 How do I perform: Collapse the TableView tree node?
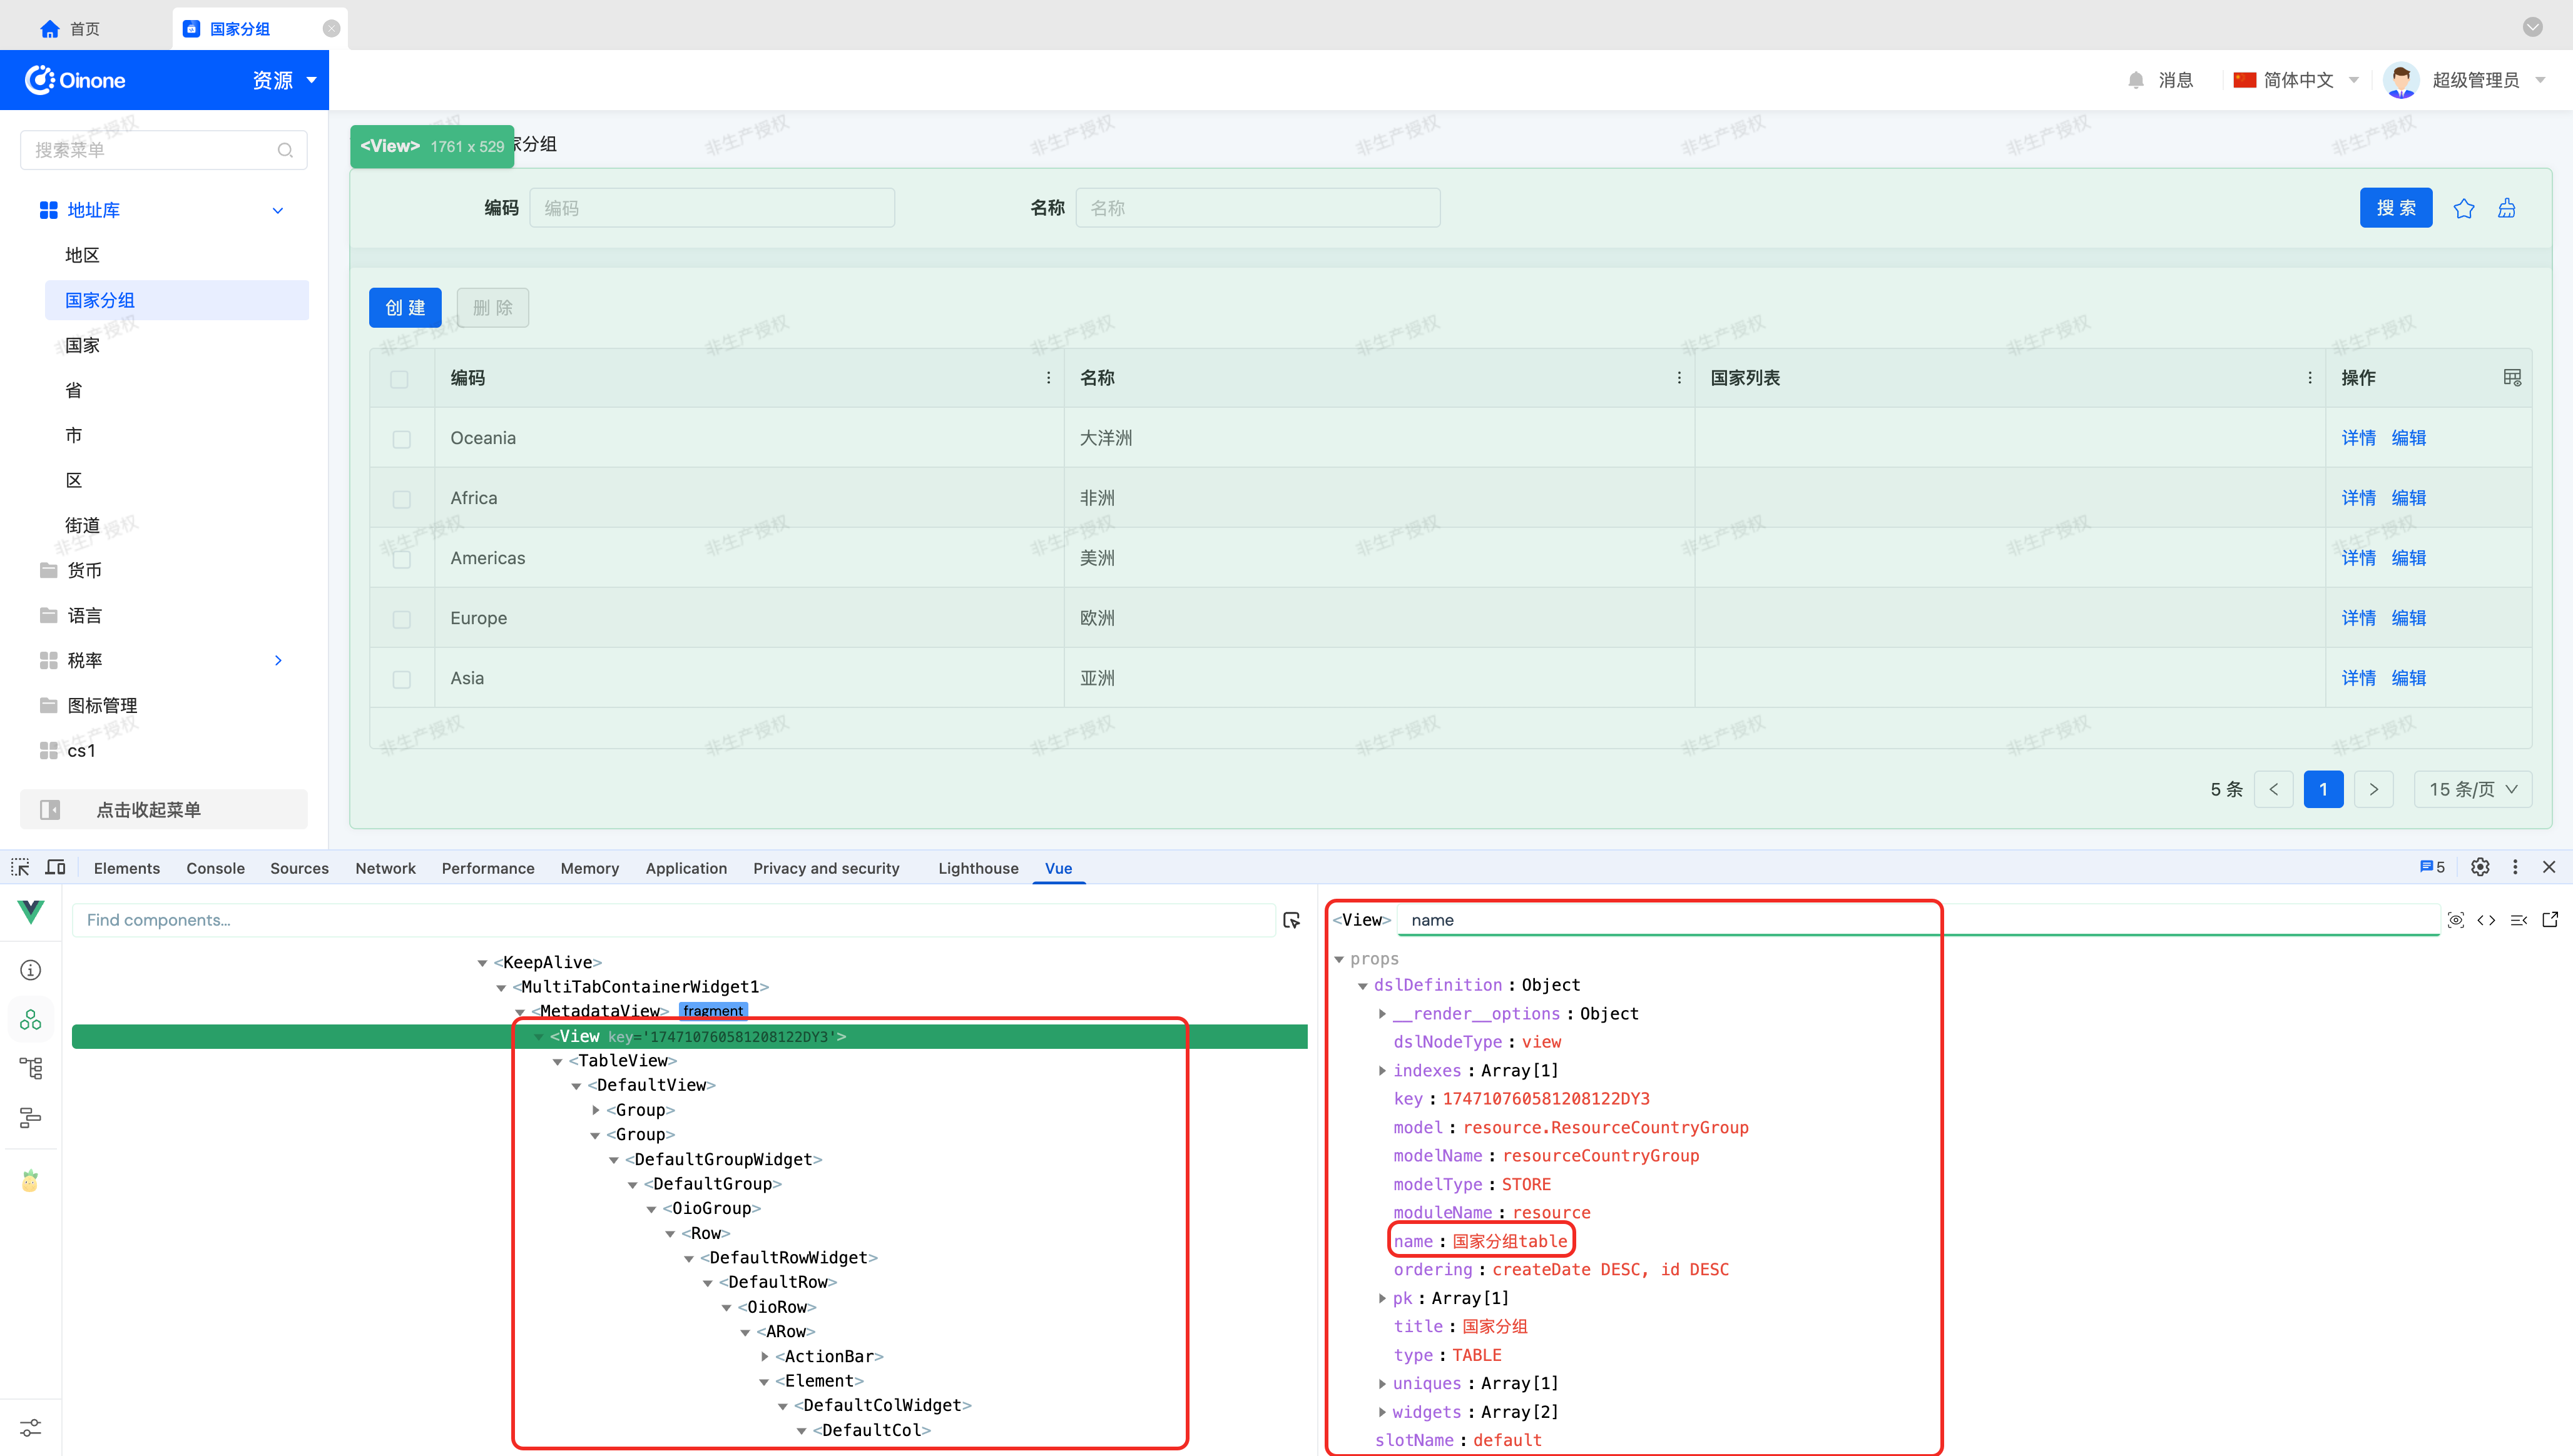coord(558,1061)
